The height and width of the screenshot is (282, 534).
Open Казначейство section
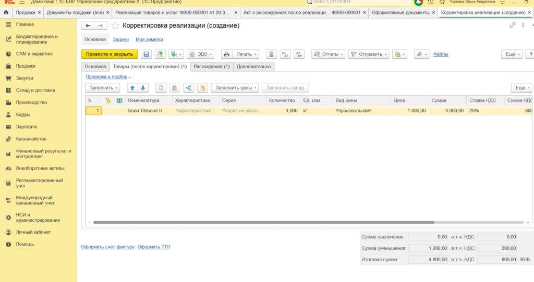pyautogui.click(x=31, y=139)
